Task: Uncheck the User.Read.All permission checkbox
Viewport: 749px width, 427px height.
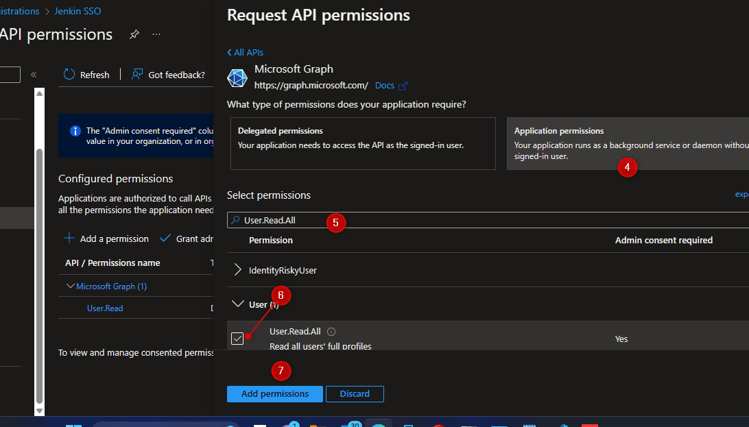Action: (237, 339)
